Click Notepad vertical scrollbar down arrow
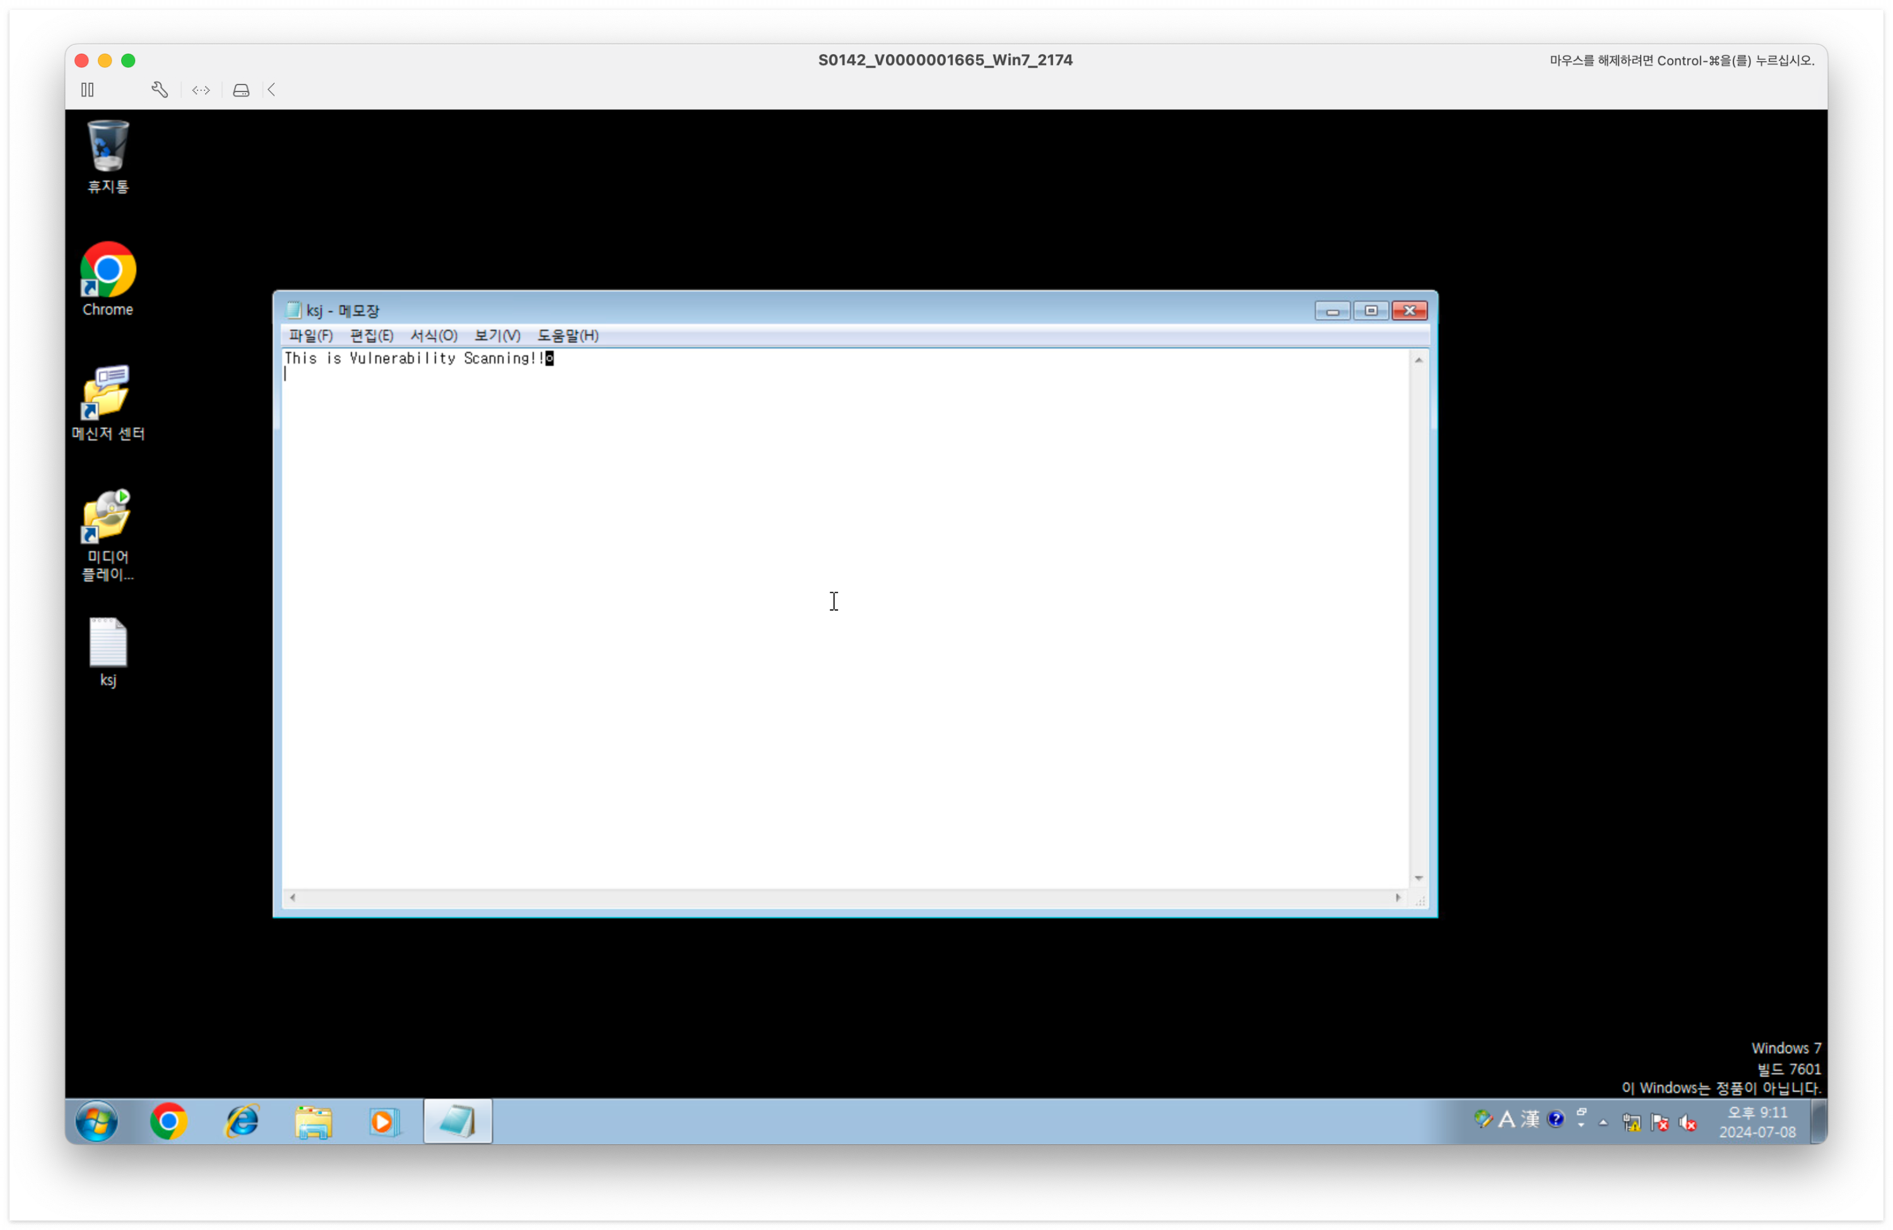 [1418, 878]
